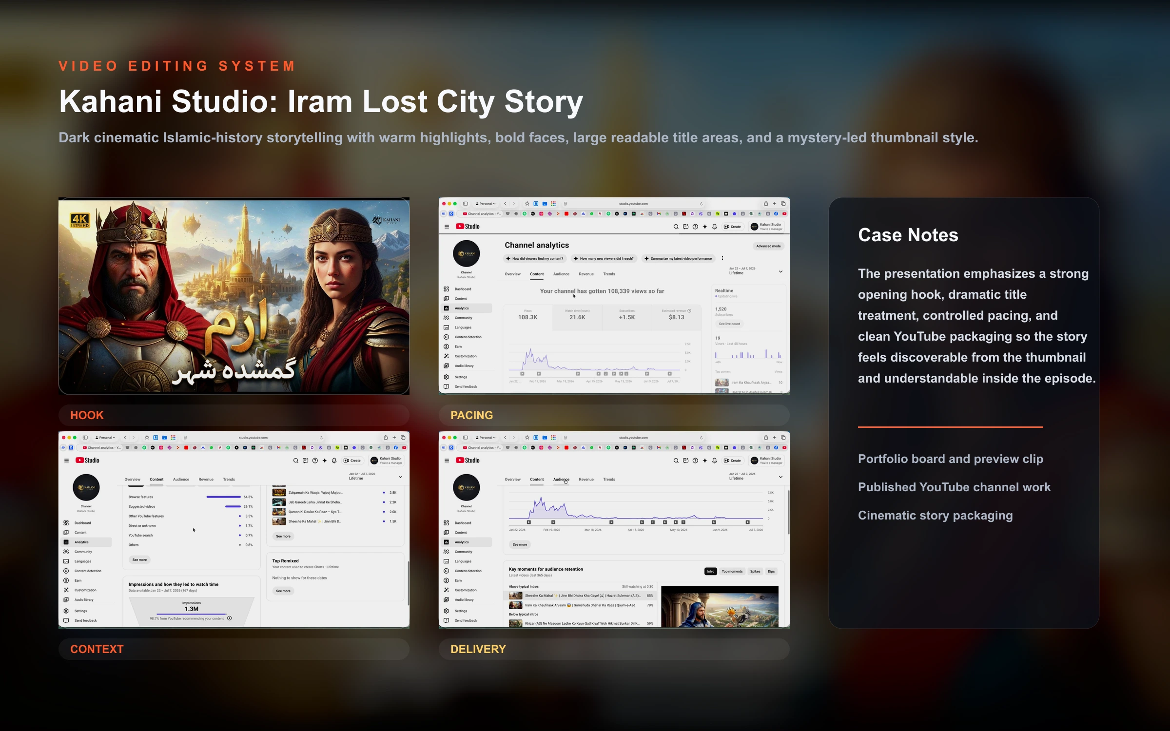Viewport: 1170px width, 731px height.
Task: Click Customization wand icon in DELIVERY screenshot sidebar
Action: (x=446, y=590)
